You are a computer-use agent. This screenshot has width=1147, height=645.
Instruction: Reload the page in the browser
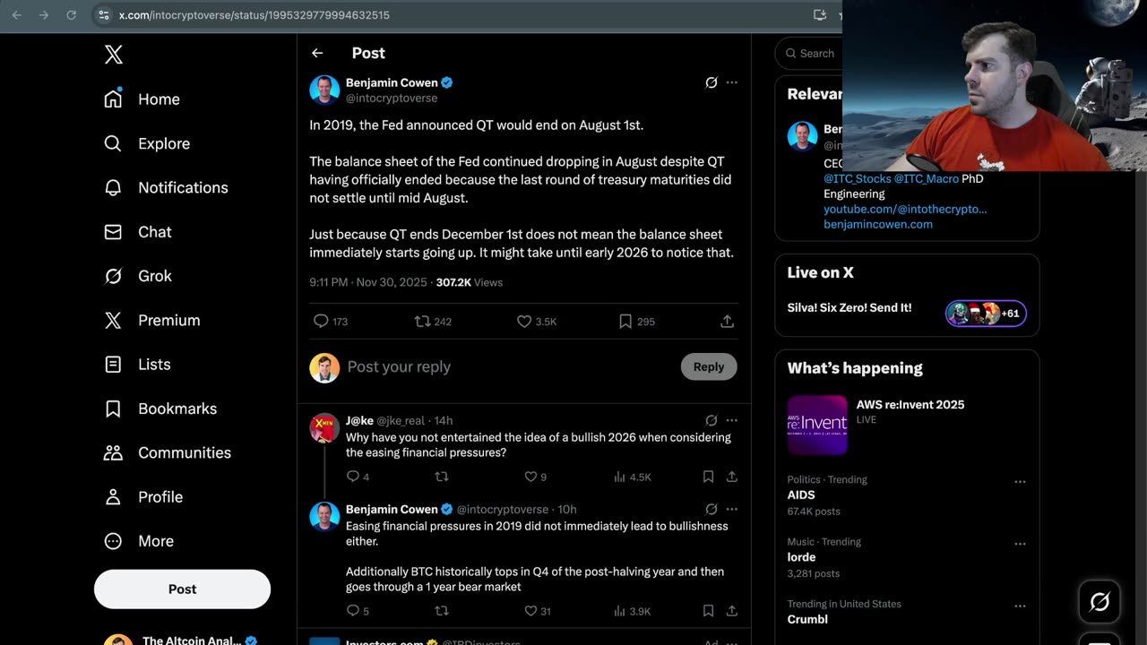click(x=71, y=15)
